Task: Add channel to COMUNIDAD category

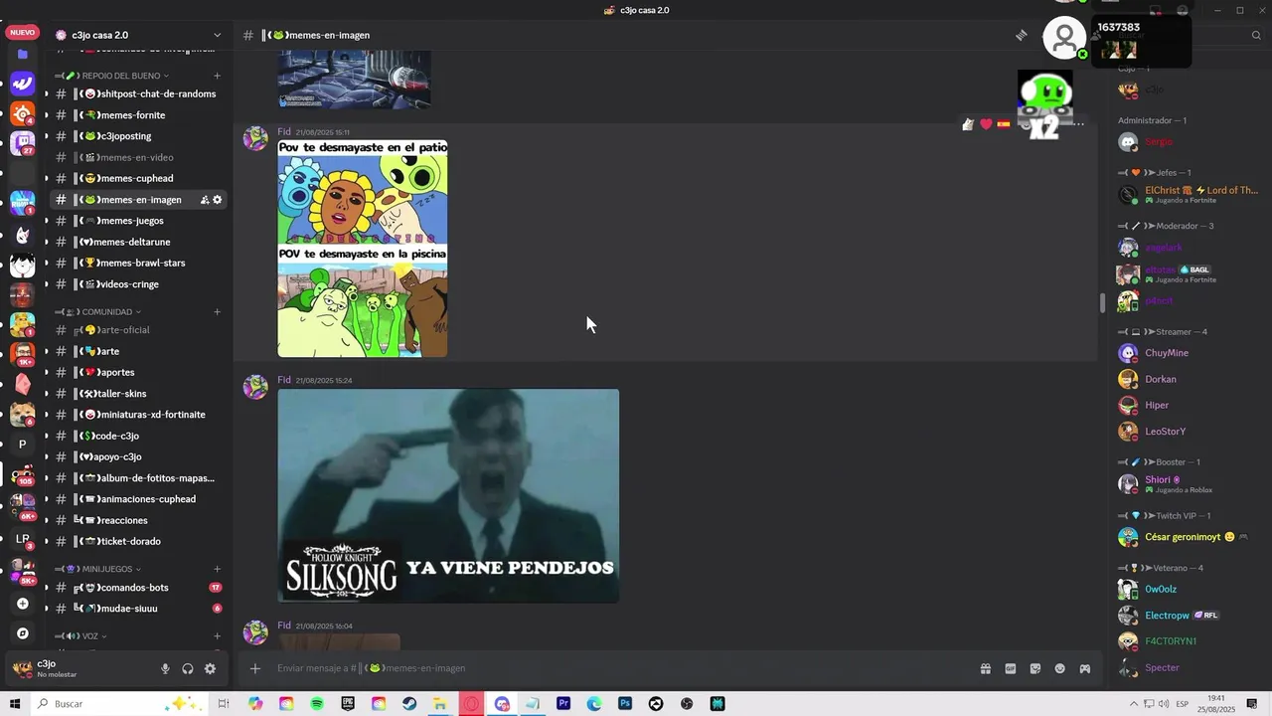Action: (x=217, y=312)
